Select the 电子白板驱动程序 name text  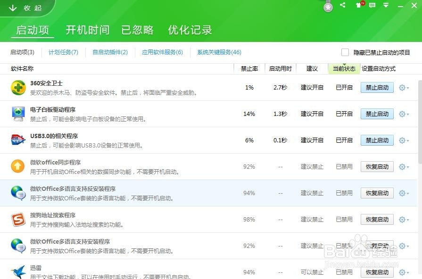[x=53, y=109]
